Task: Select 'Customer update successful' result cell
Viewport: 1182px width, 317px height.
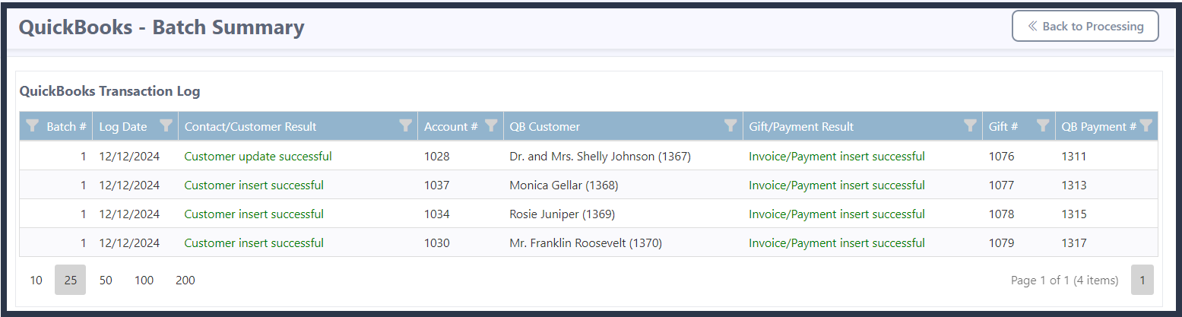Action: point(258,157)
